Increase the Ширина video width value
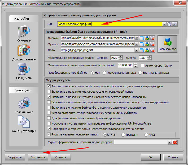Screen dimensions: 188x165 pos(120,56)
